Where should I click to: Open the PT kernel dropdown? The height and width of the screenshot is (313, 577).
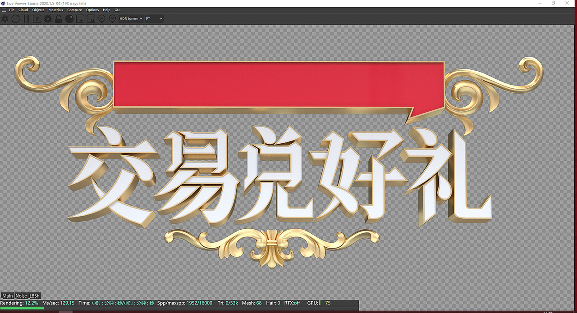coord(154,18)
